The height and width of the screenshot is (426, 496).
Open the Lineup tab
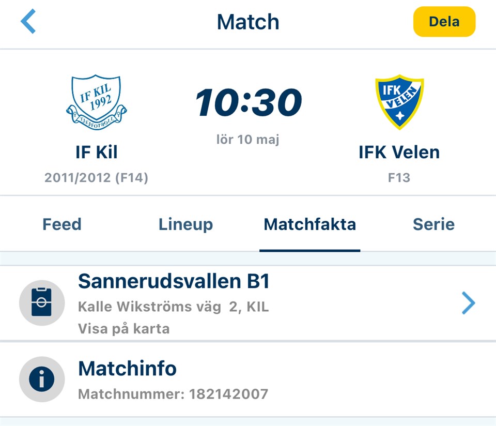tap(185, 224)
